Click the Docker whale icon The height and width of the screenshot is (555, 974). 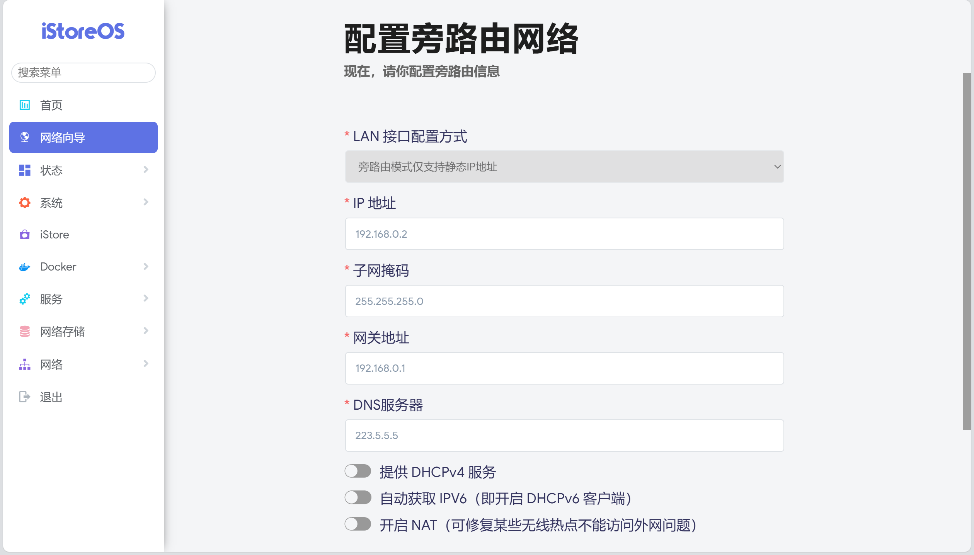coord(25,267)
